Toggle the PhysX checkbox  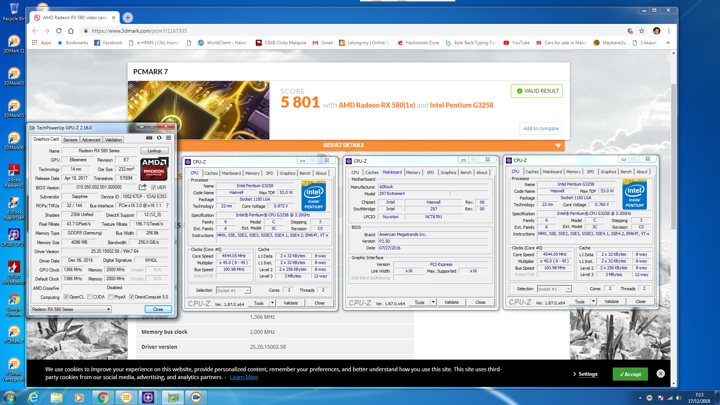click(x=111, y=297)
